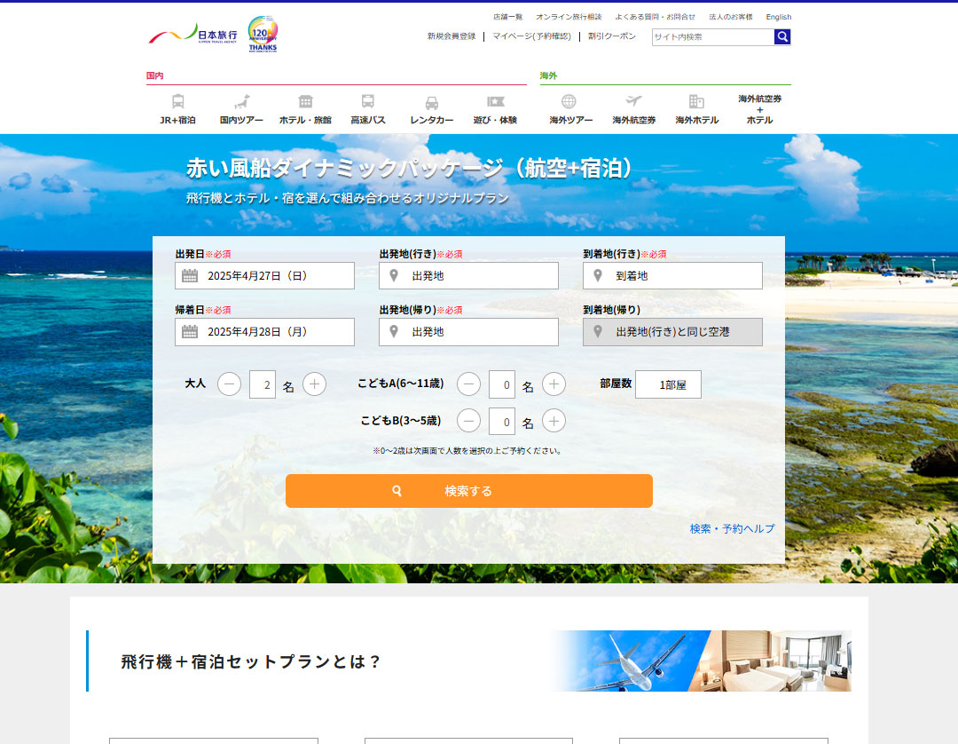The image size is (958, 744).
Task: Open the 出発日 date picker
Action: click(x=264, y=276)
